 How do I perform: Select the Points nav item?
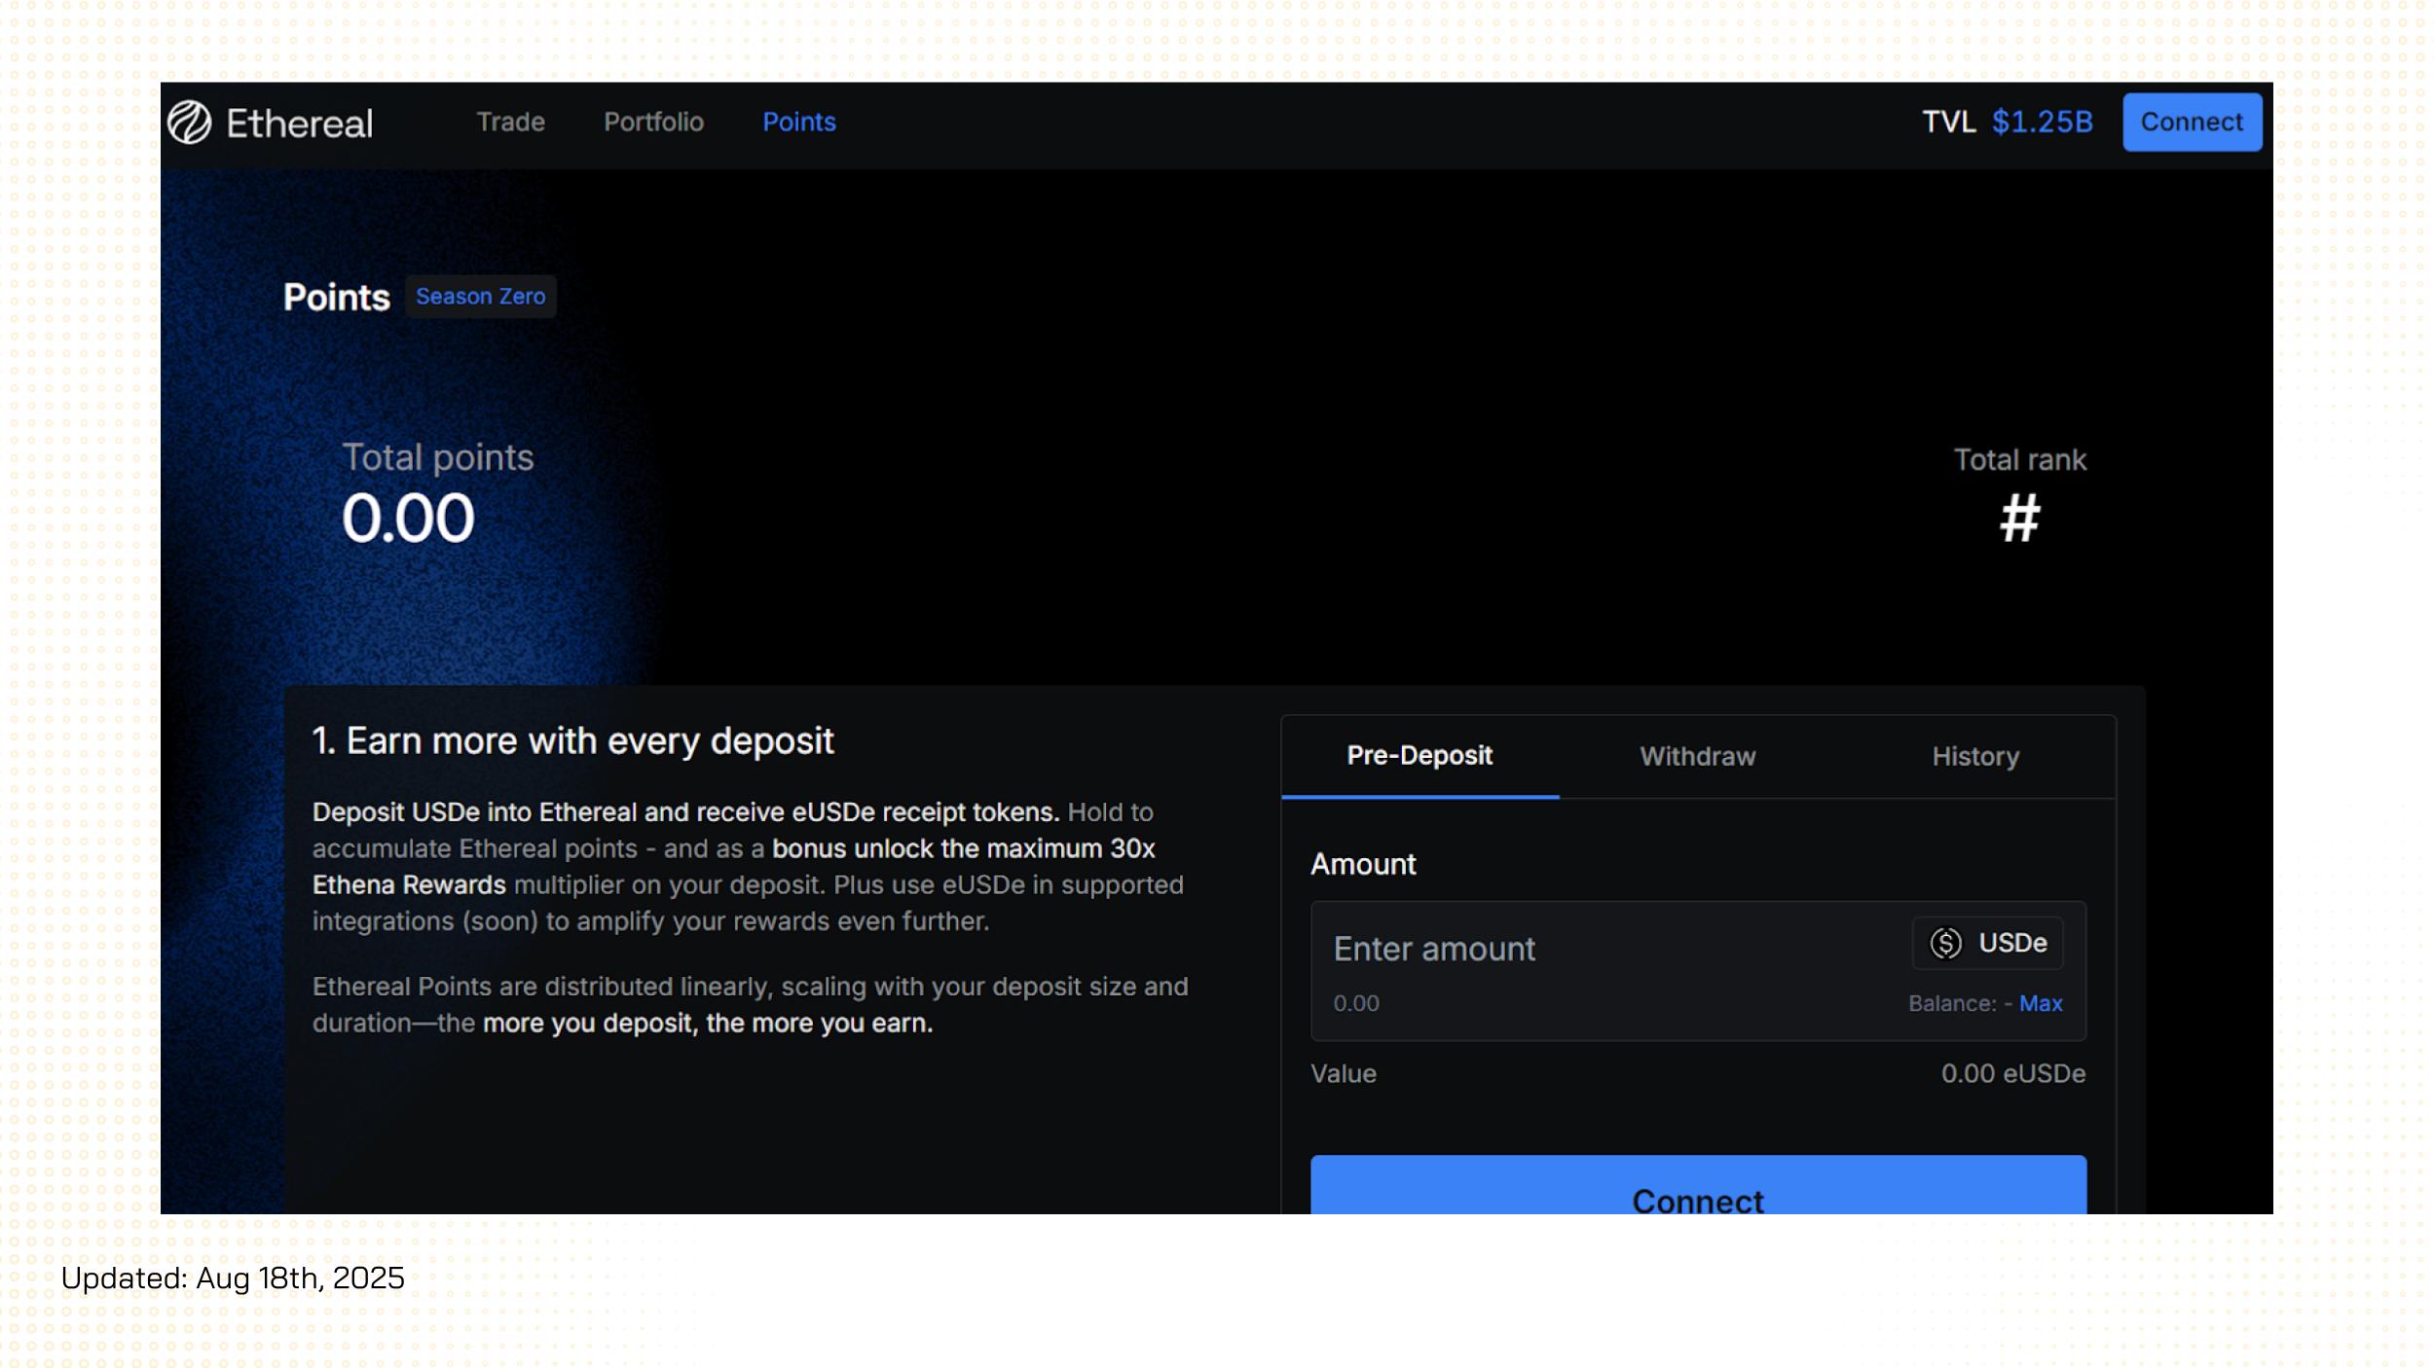[798, 122]
